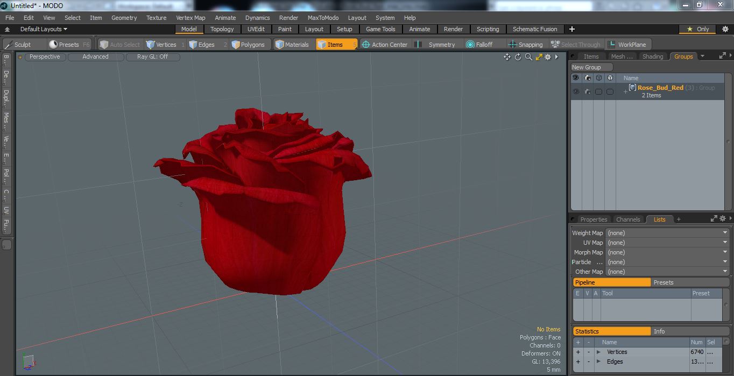Toggle the star Only filter button

[698, 29]
